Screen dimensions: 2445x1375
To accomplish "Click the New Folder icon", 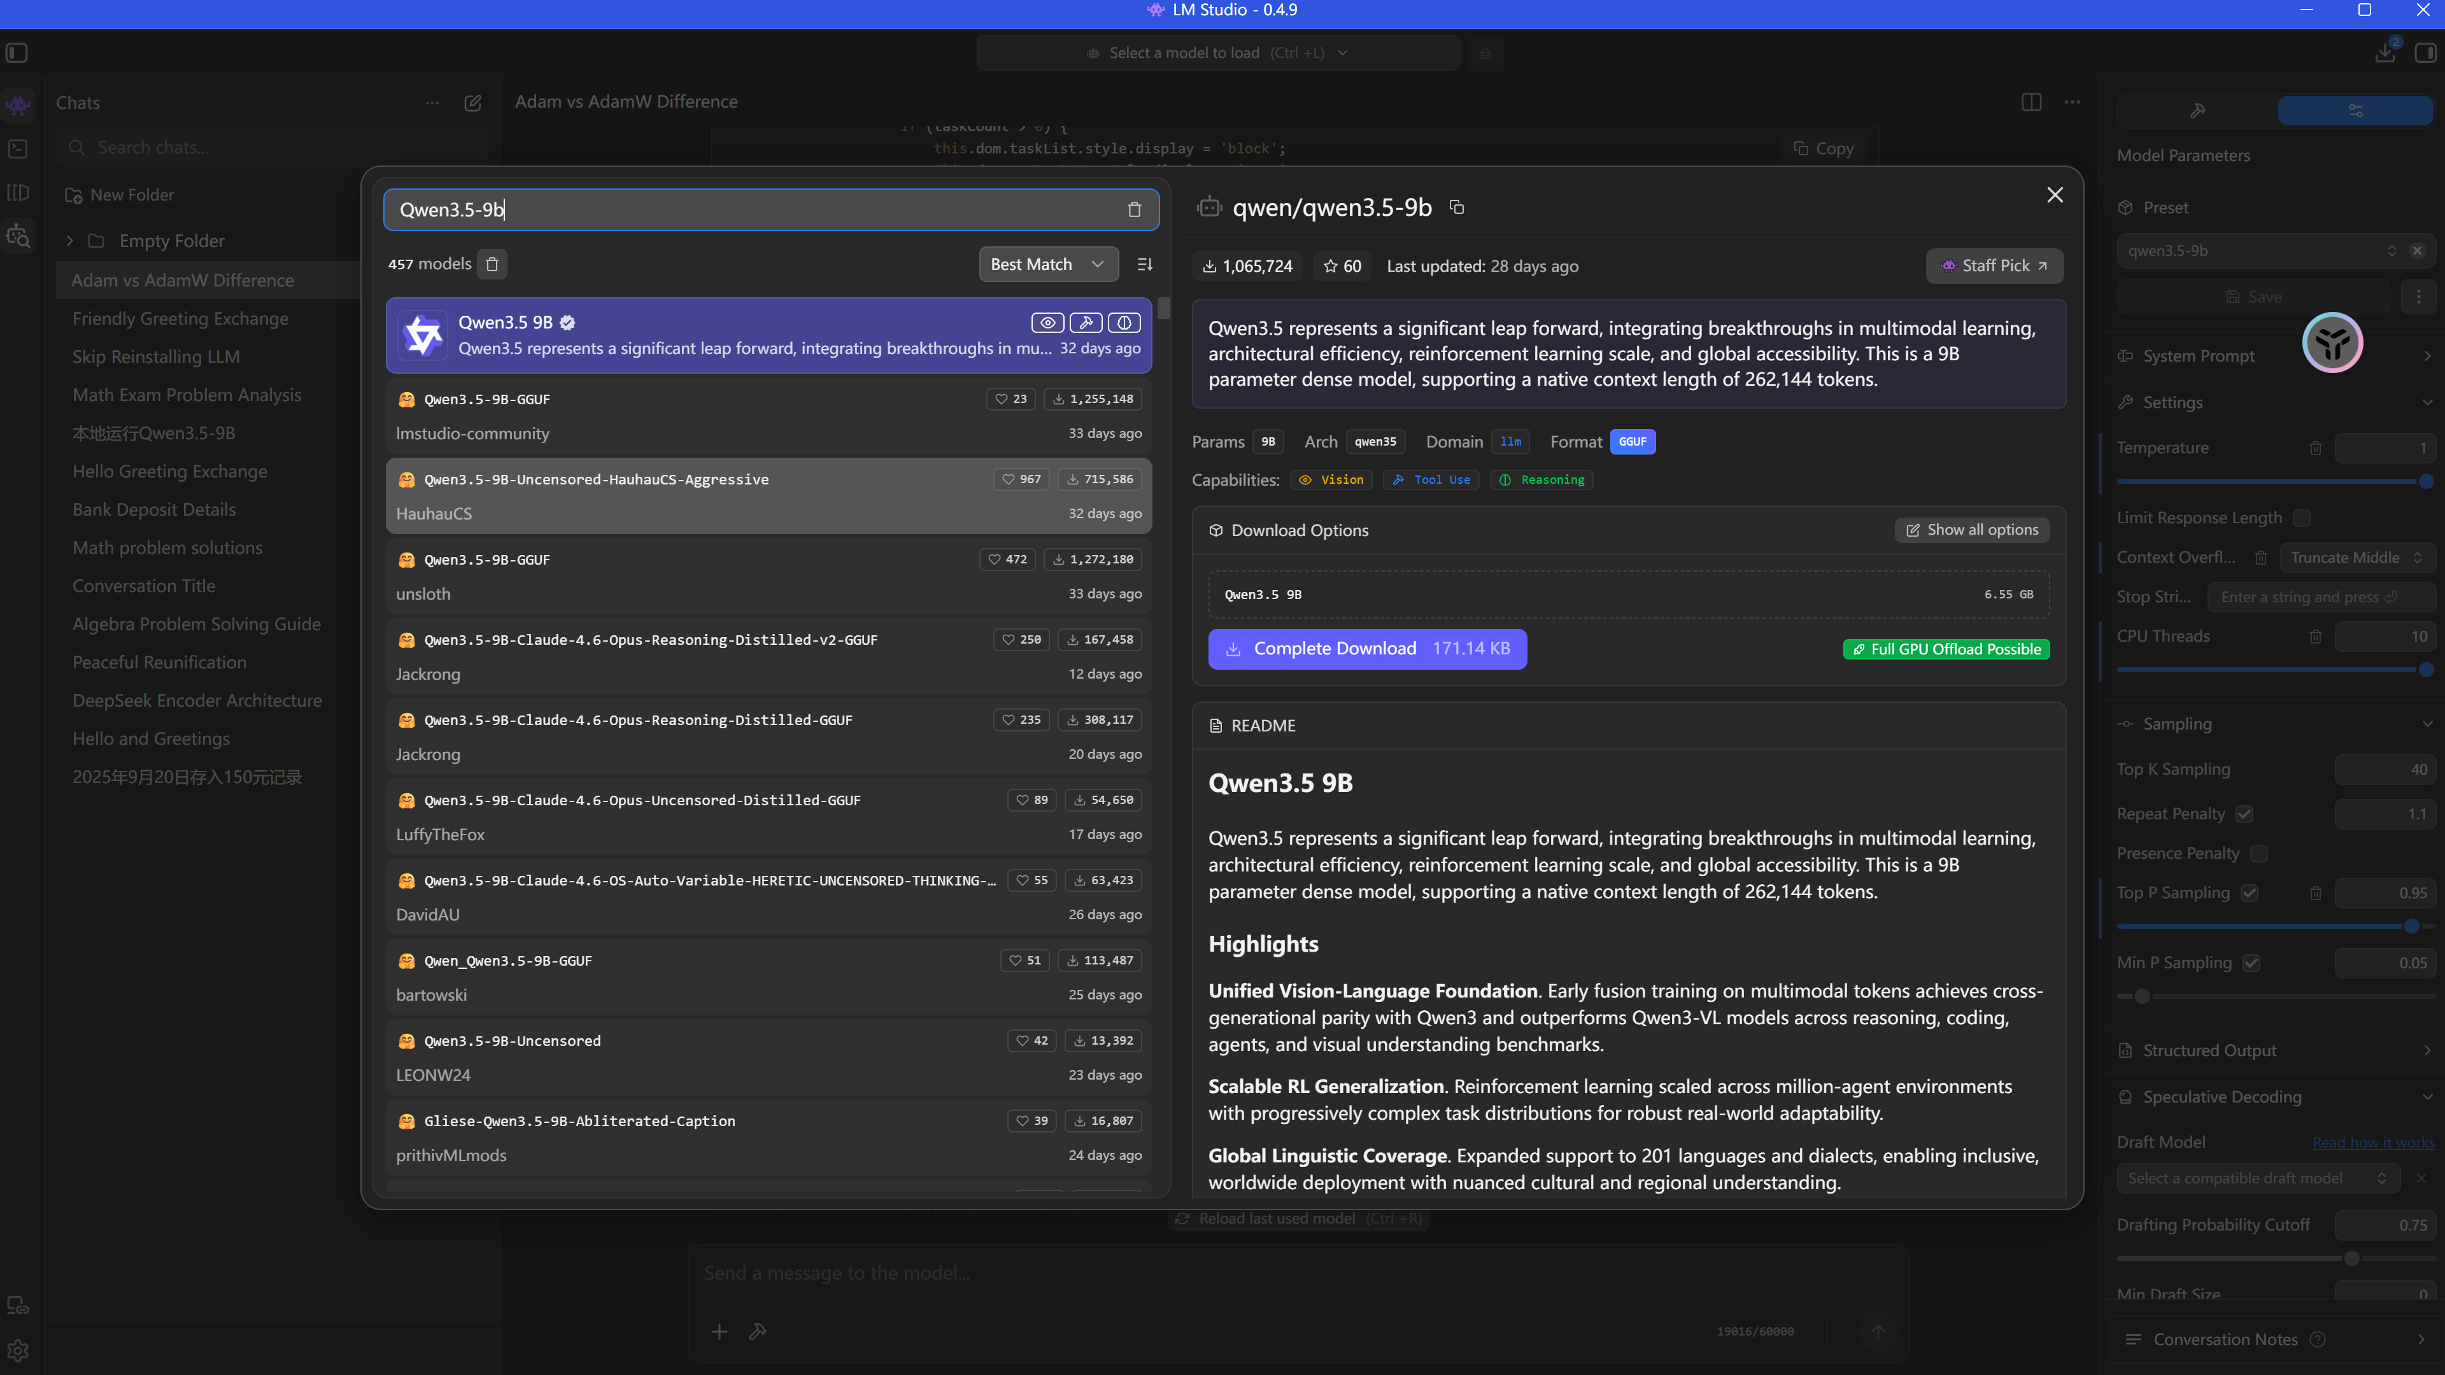I will (x=73, y=195).
